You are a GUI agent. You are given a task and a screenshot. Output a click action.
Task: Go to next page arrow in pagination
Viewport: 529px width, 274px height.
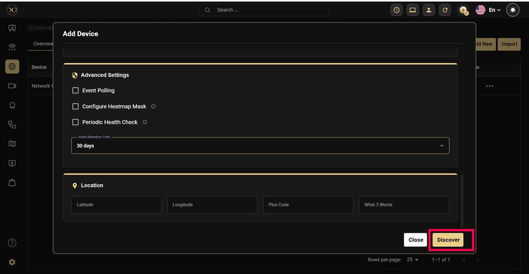(x=477, y=259)
